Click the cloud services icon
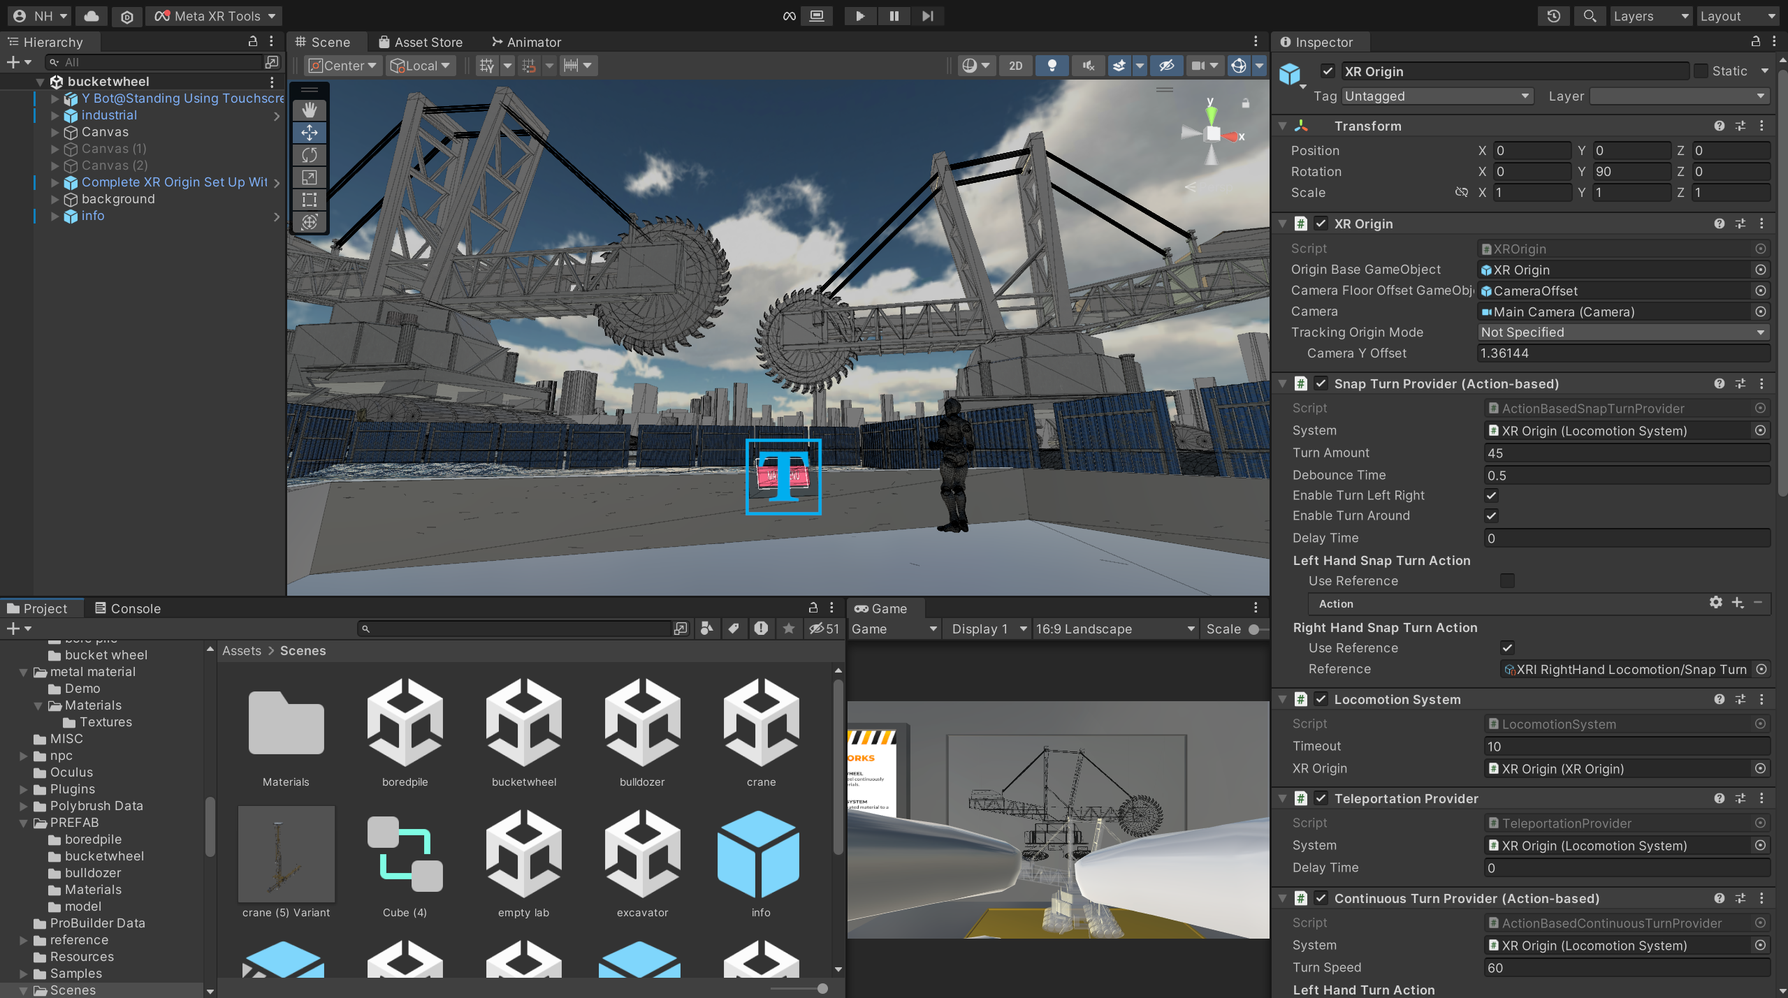Viewport: 1788px width, 998px height. click(92, 15)
